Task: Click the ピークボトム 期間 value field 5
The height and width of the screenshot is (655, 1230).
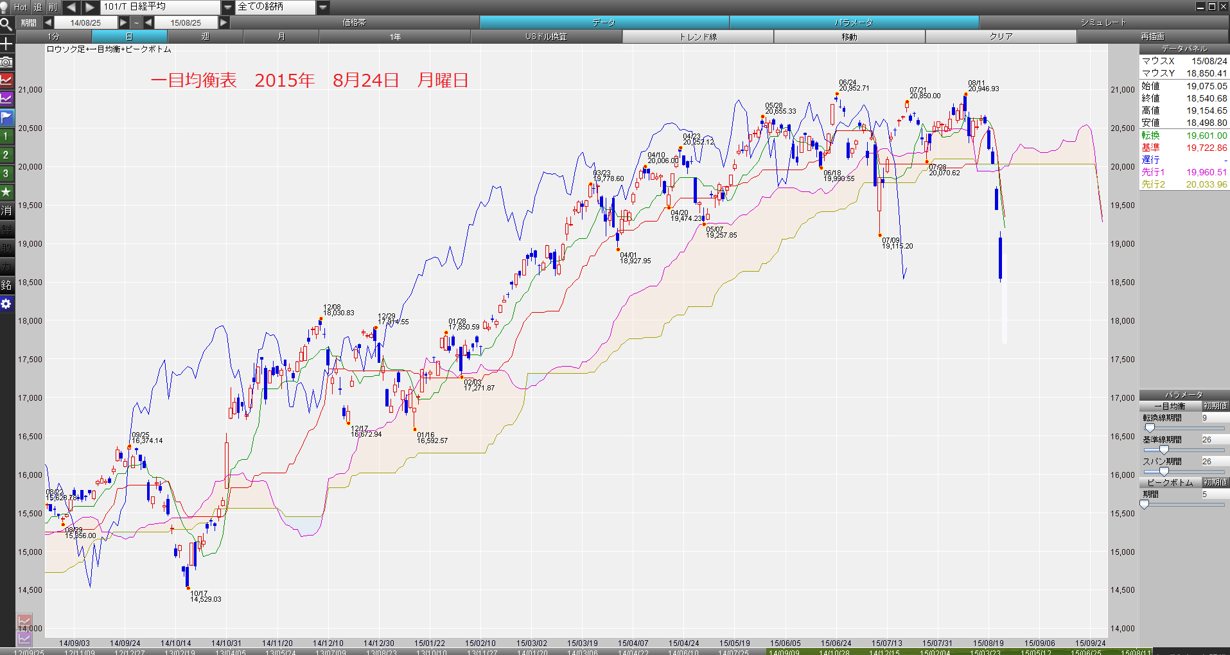Action: (1215, 494)
